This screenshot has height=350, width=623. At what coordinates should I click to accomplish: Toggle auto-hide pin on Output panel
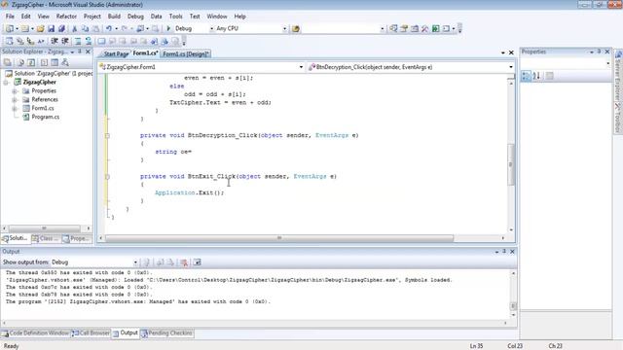(504, 252)
